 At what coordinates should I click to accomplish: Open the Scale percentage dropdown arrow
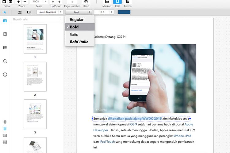(45, 2)
